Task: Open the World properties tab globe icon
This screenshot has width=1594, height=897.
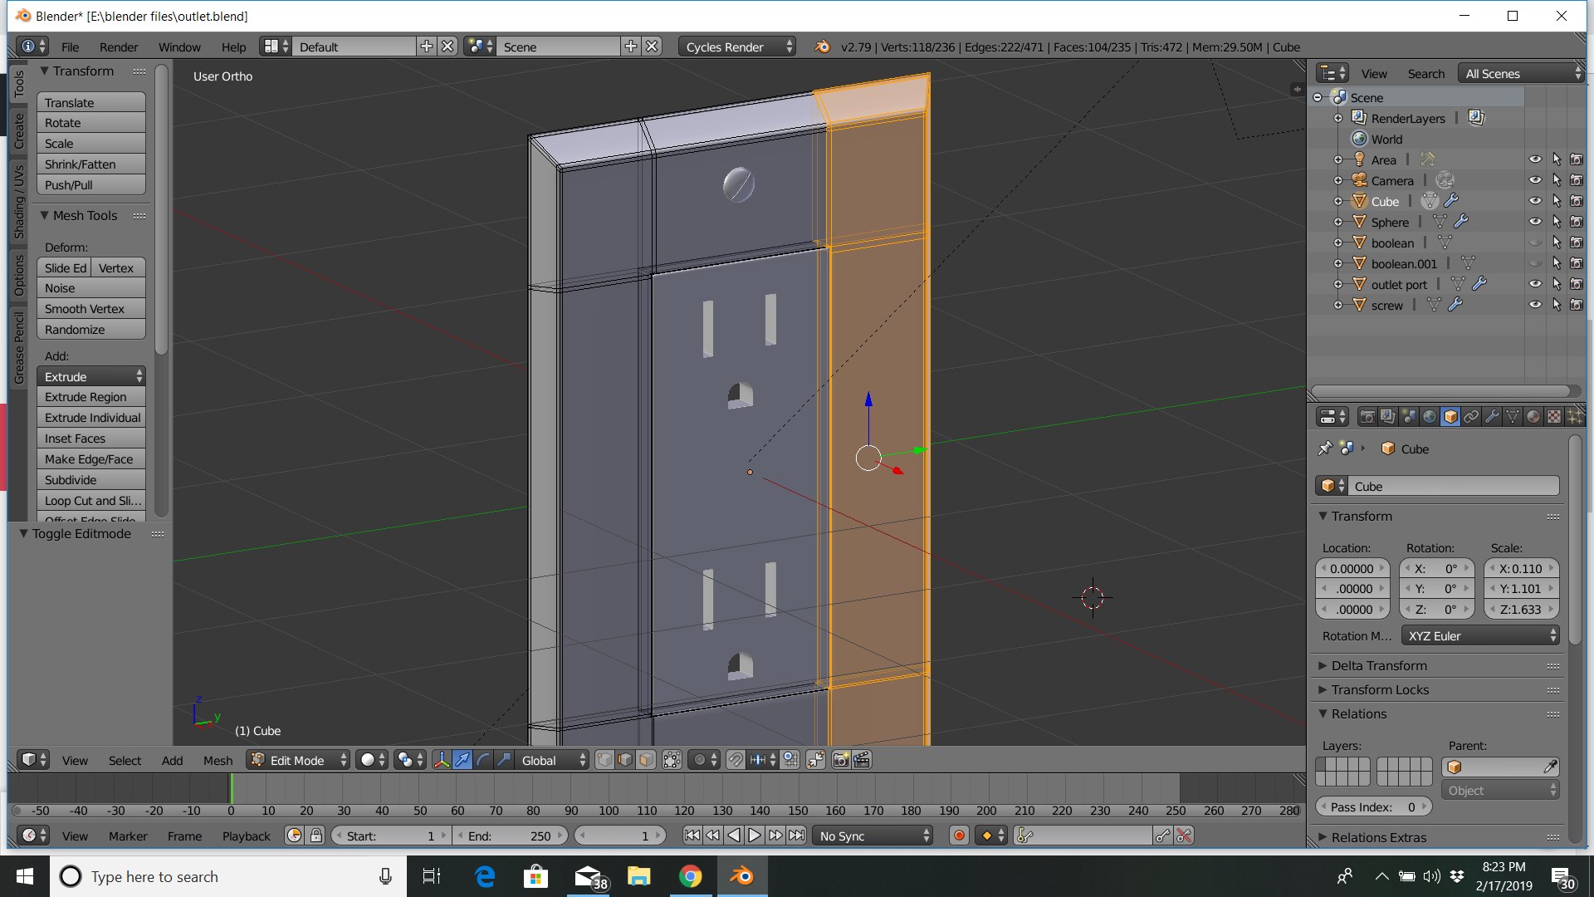Action: tap(1430, 416)
